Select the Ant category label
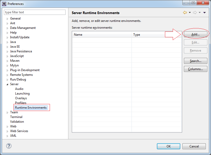The height and width of the screenshot is (155, 211). (x=13, y=23)
